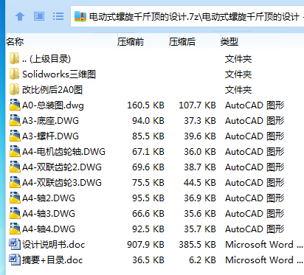Select the Solidworks三维图 folder name
This screenshot has width=304, height=275.
click(x=59, y=74)
